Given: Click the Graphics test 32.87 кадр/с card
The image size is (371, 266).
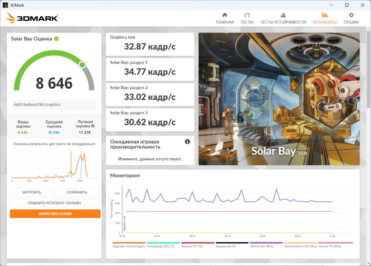Looking at the screenshot, I should click(x=150, y=44).
